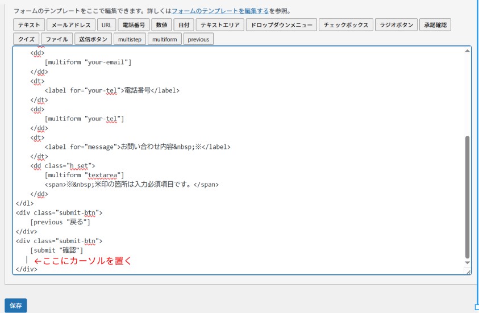Open the テキストエリア tag generator

pos(220,25)
